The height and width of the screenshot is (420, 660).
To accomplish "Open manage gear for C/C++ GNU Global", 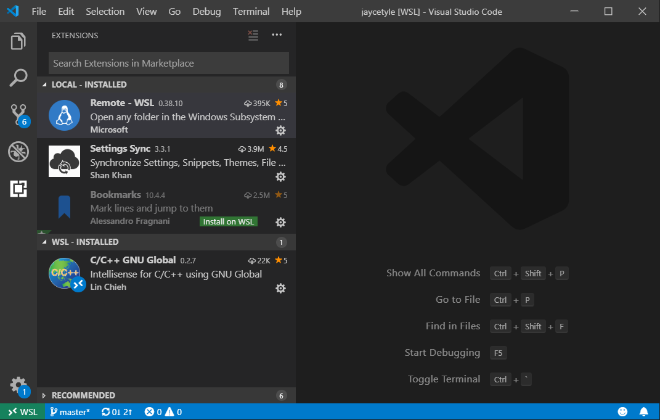I will coord(280,288).
